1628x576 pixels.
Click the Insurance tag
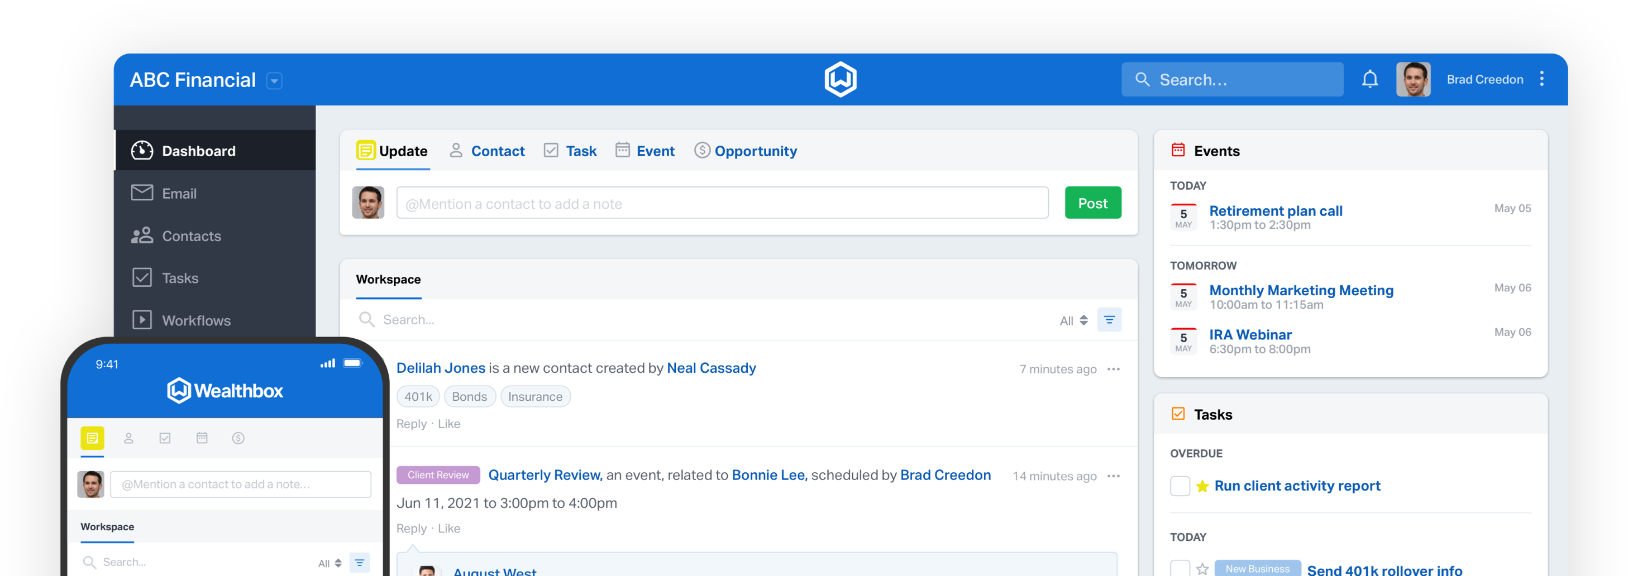point(534,396)
